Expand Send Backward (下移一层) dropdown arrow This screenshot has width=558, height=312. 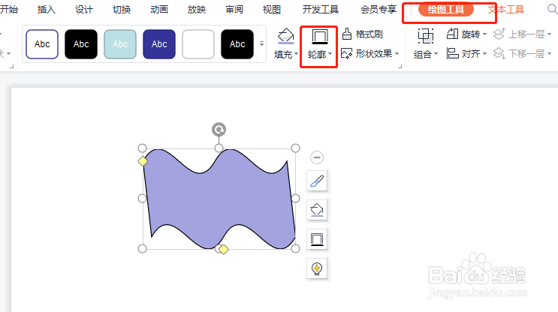click(x=550, y=54)
